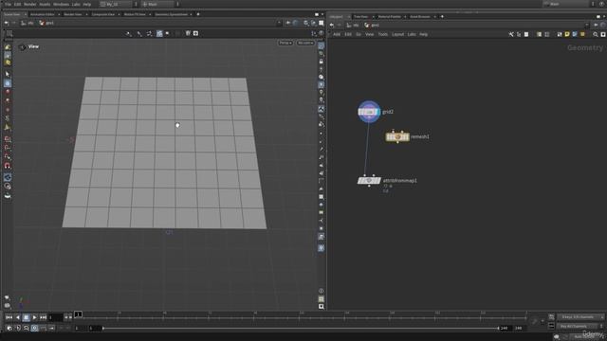Screen dimensions: 607x341
Task: Click the info circle icon at the viewport bottom right
Action: [x=321, y=291]
